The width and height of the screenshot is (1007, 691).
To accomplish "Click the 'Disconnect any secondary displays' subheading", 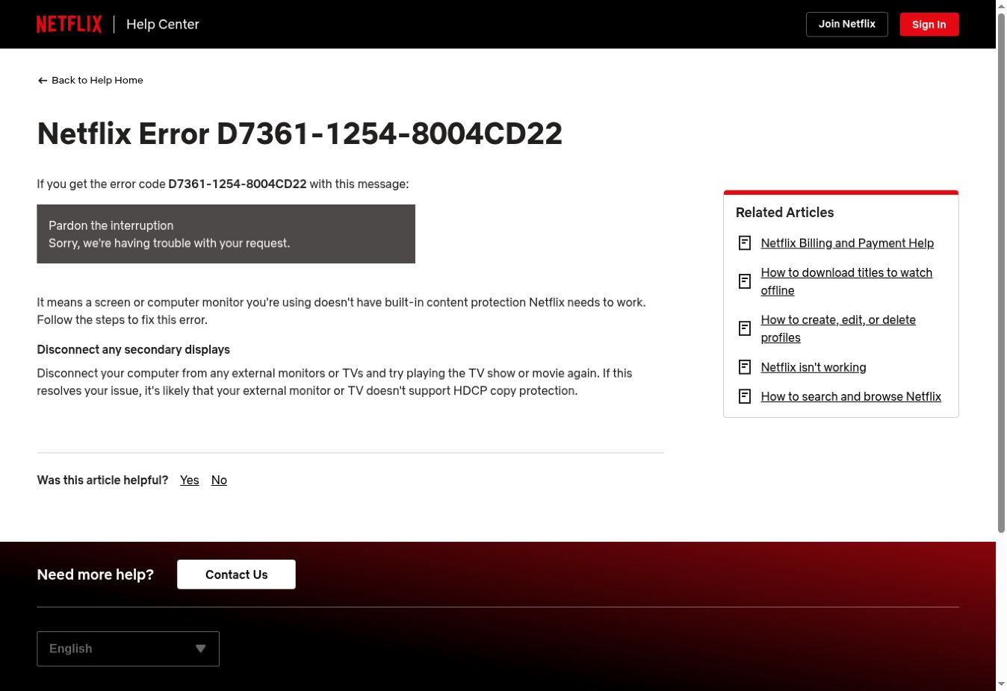I will tap(133, 349).
